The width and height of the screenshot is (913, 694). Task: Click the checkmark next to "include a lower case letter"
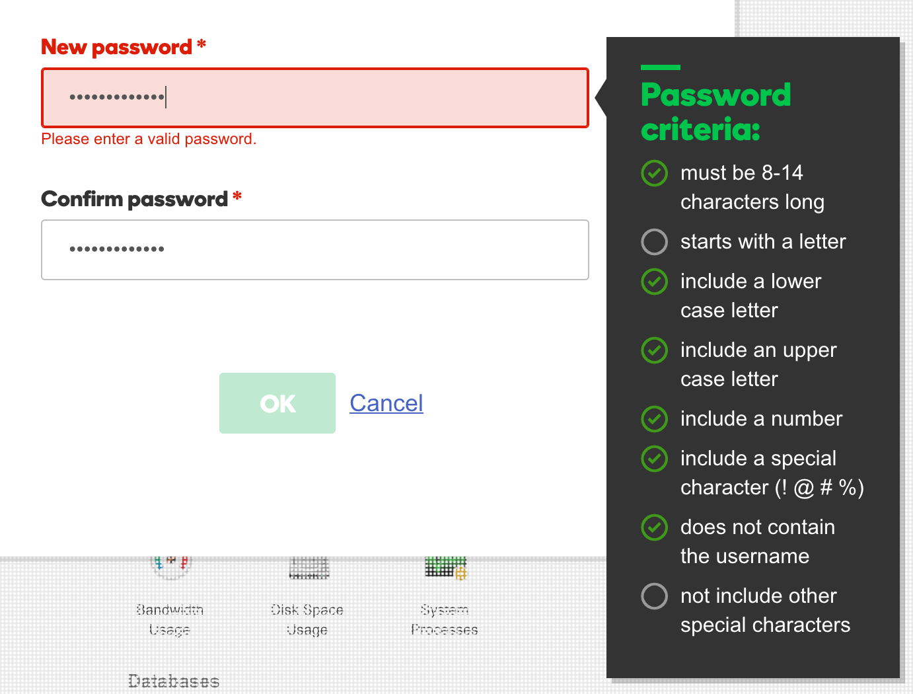tap(654, 282)
